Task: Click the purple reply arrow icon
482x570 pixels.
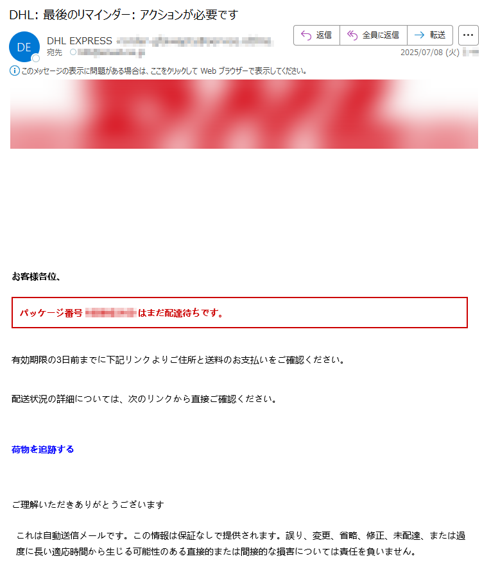Action: coord(306,35)
